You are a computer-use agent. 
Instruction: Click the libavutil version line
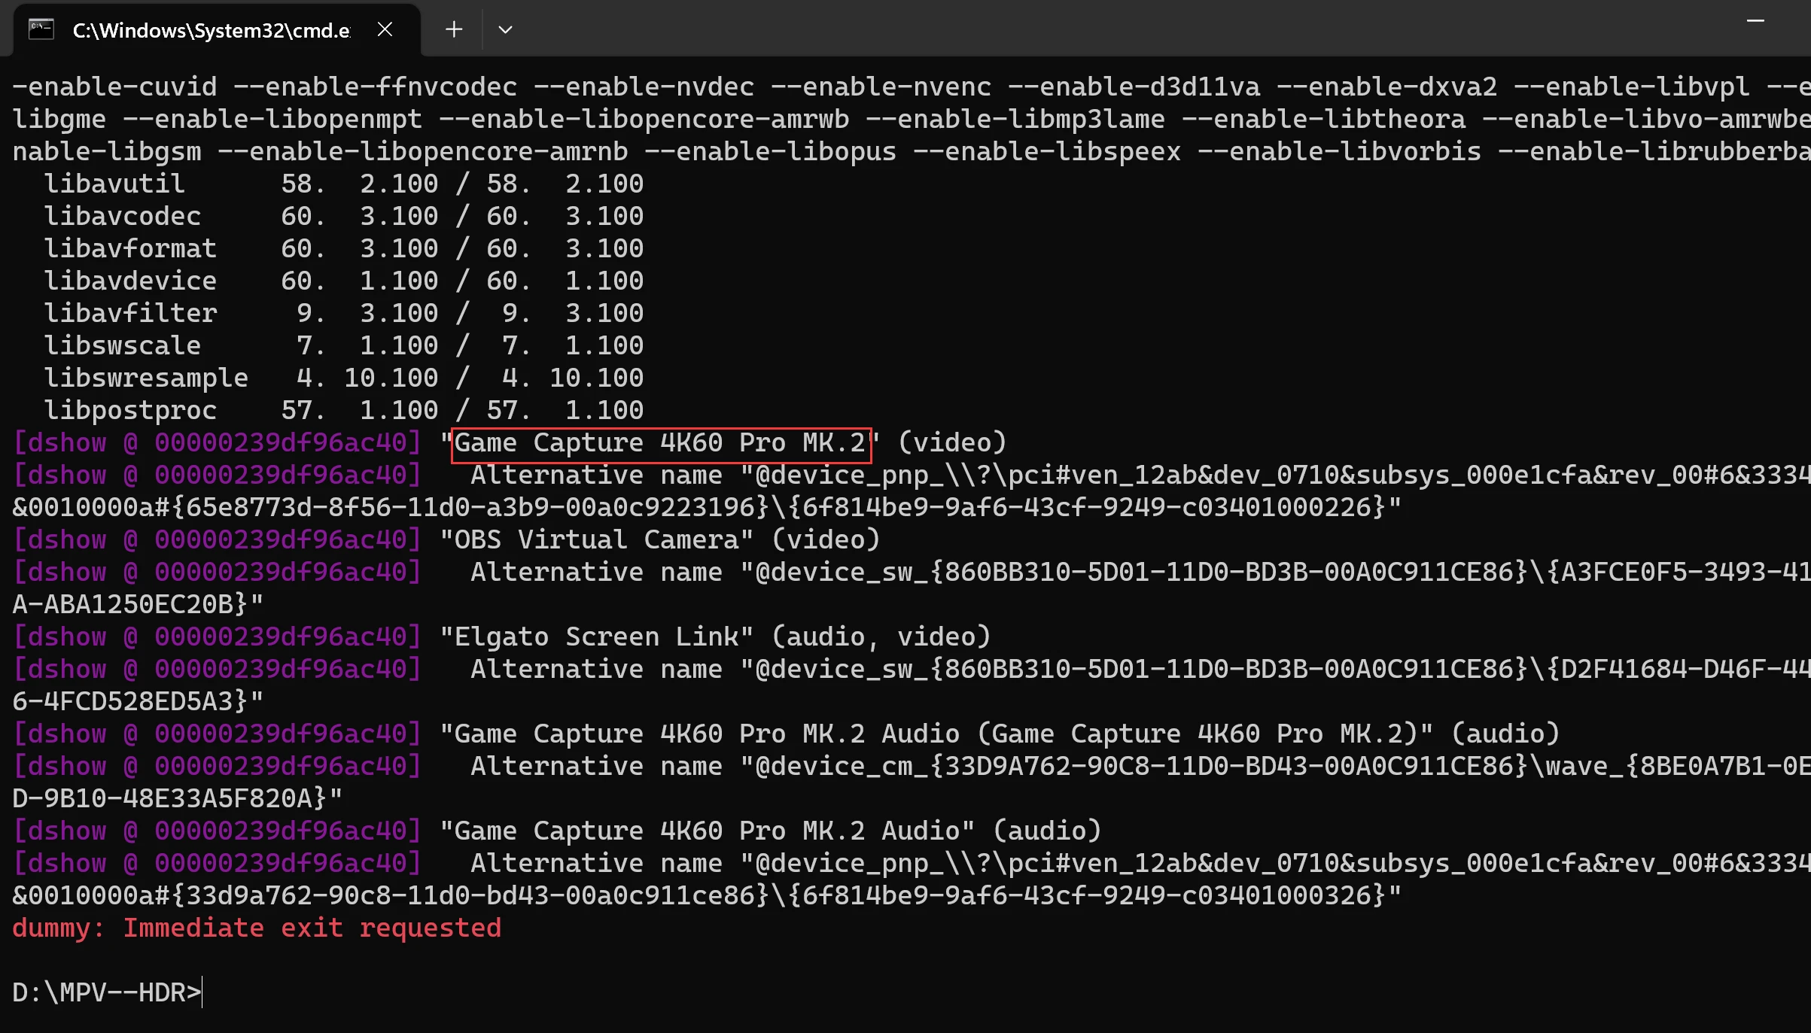click(x=343, y=184)
